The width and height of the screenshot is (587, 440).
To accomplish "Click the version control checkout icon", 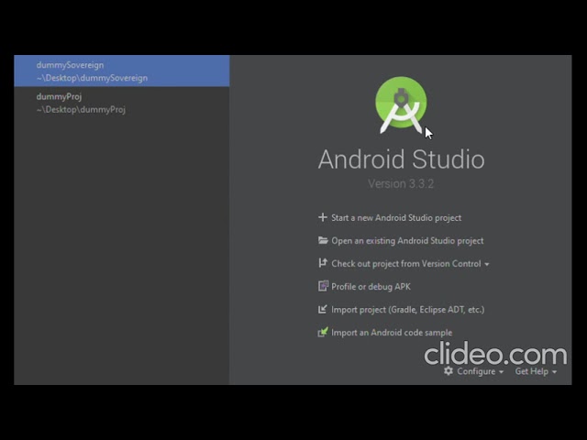I will (x=322, y=263).
